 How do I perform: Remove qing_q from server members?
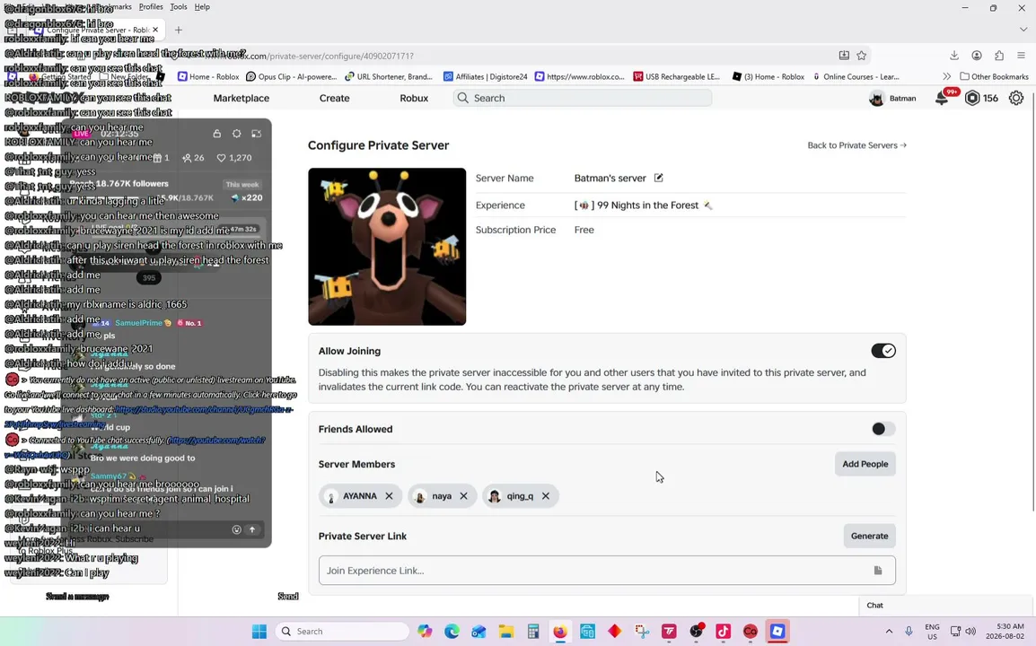(x=546, y=495)
